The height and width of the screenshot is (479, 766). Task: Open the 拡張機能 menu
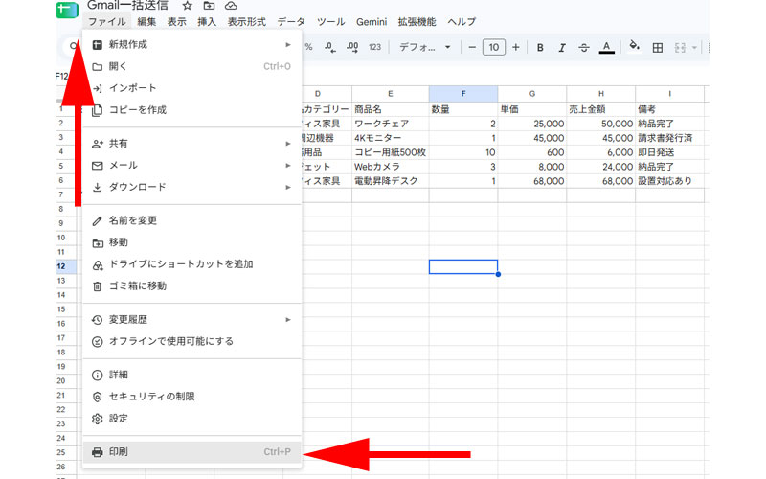417,21
